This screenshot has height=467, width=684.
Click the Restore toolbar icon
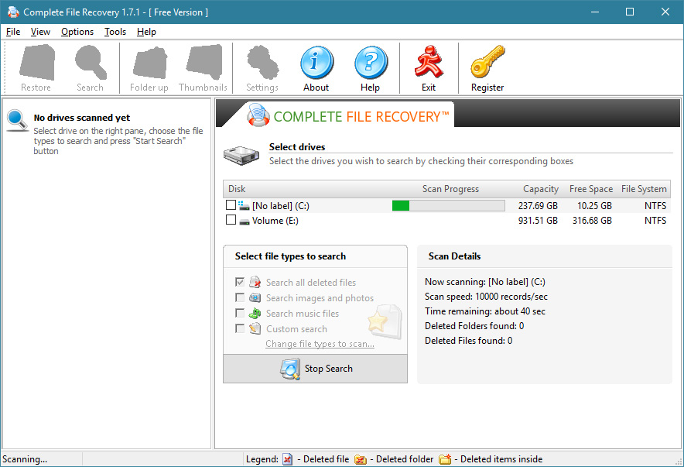(36, 64)
